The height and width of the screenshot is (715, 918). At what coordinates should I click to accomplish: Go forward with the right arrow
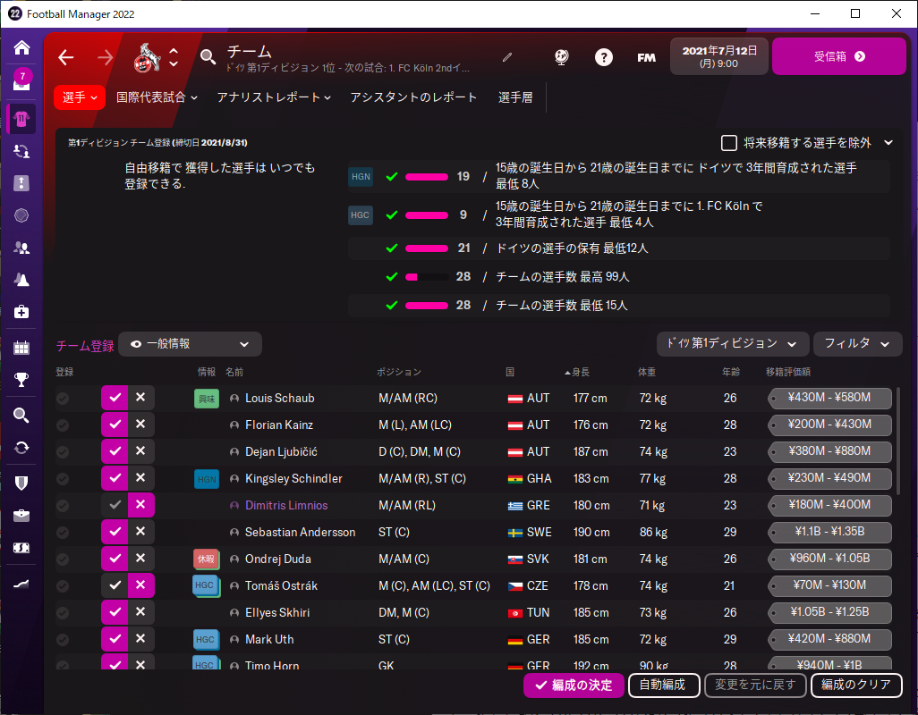coord(106,57)
